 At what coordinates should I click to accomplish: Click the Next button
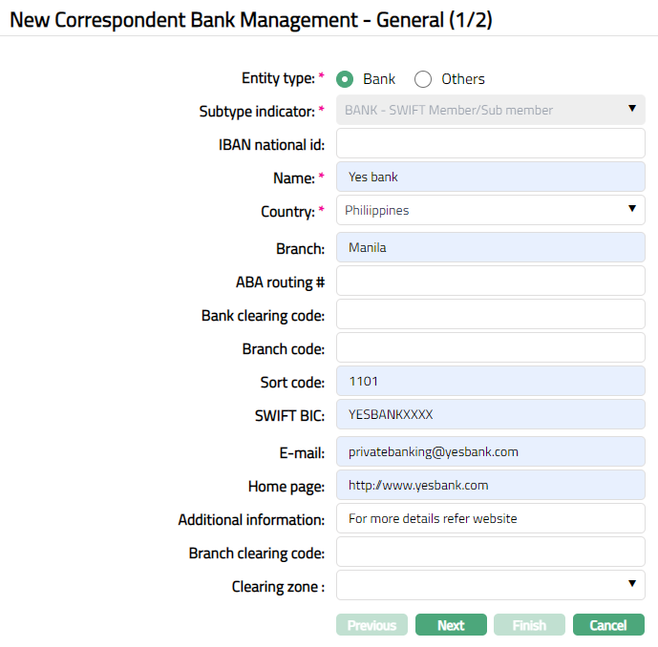tap(451, 625)
